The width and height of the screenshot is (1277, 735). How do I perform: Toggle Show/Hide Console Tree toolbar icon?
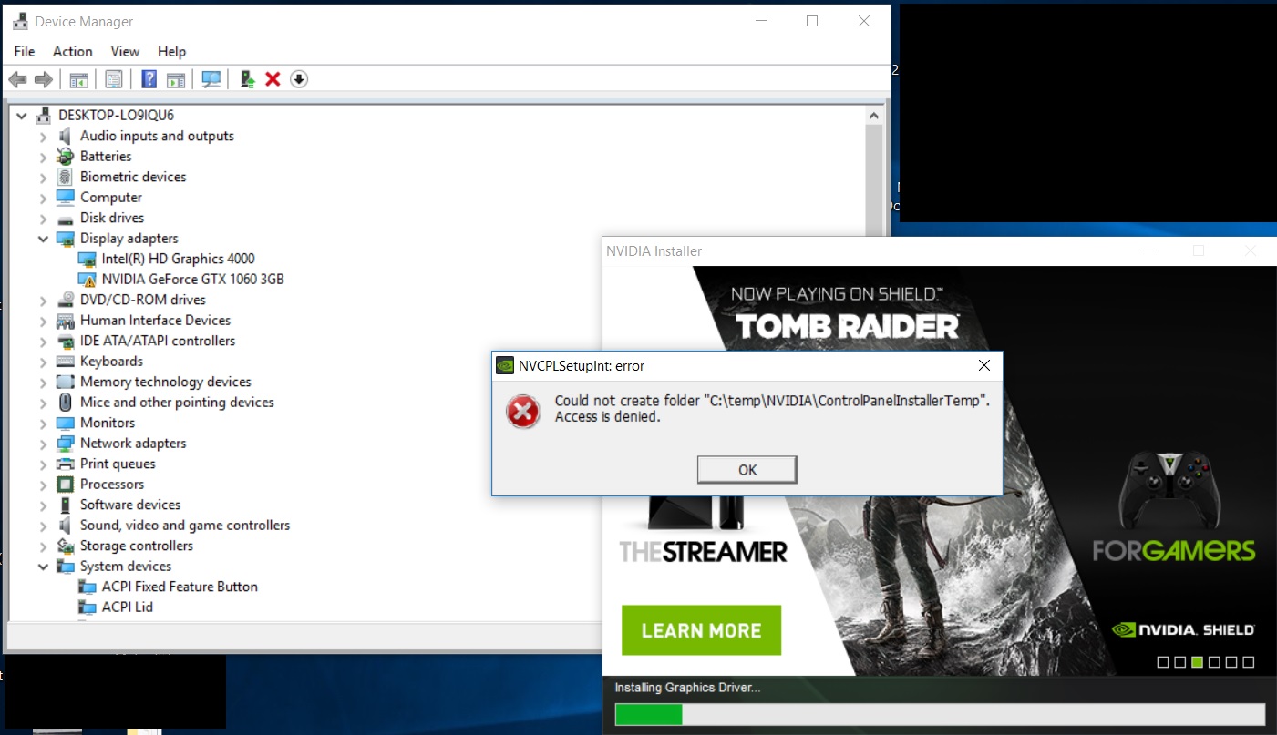tap(79, 79)
